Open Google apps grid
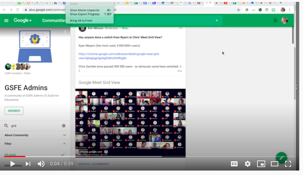This screenshot has width=303, height=175. point(275,20)
